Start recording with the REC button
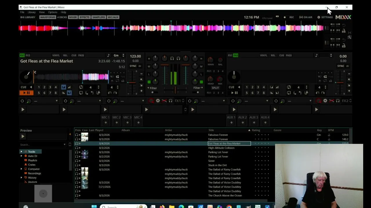The image size is (371, 208). pos(289,17)
